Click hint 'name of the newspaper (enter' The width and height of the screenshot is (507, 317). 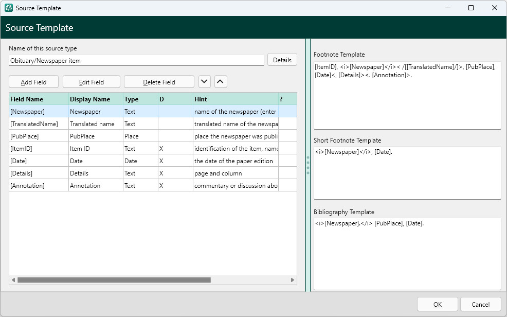(x=235, y=111)
